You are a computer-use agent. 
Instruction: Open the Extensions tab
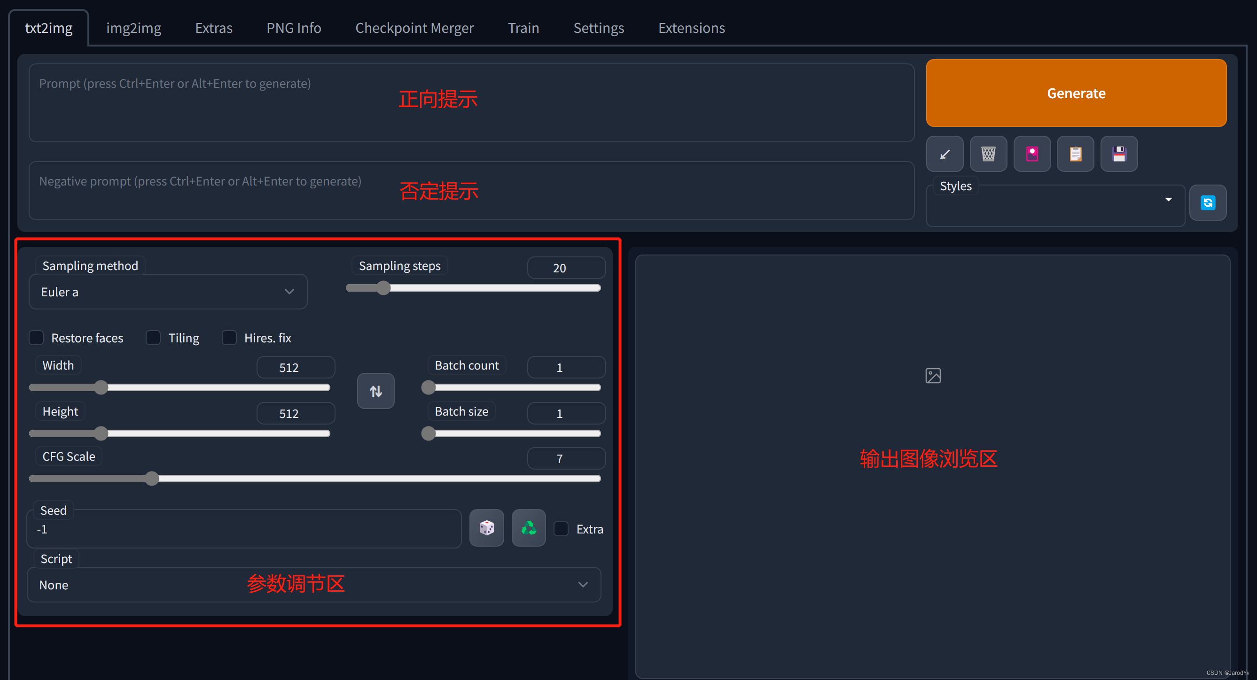[x=690, y=28]
